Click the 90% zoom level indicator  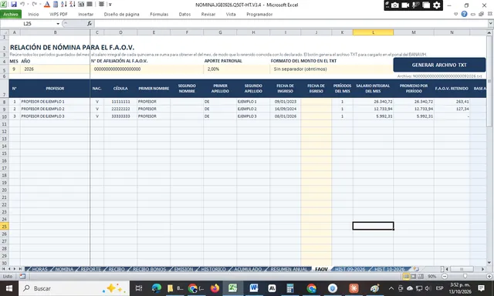pyautogui.click(x=432, y=277)
